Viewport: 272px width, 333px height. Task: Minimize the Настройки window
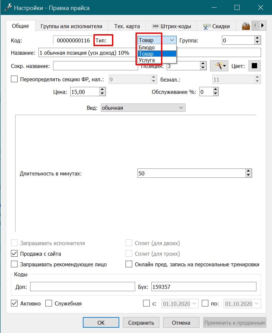214,8
